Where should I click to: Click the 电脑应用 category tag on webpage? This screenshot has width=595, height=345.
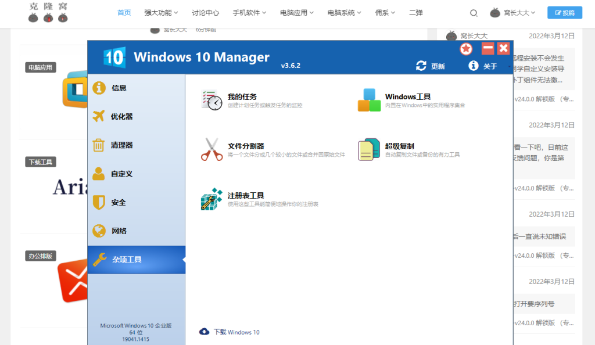point(41,67)
